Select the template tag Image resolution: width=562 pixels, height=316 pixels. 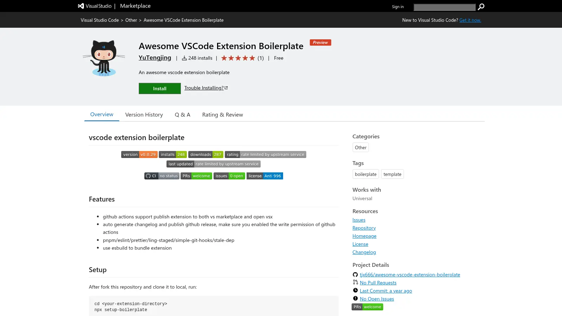pyautogui.click(x=392, y=174)
